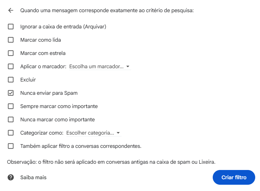Click the arrow beside Escolha um marcador
This screenshot has width=260, height=191.
[x=128, y=66]
